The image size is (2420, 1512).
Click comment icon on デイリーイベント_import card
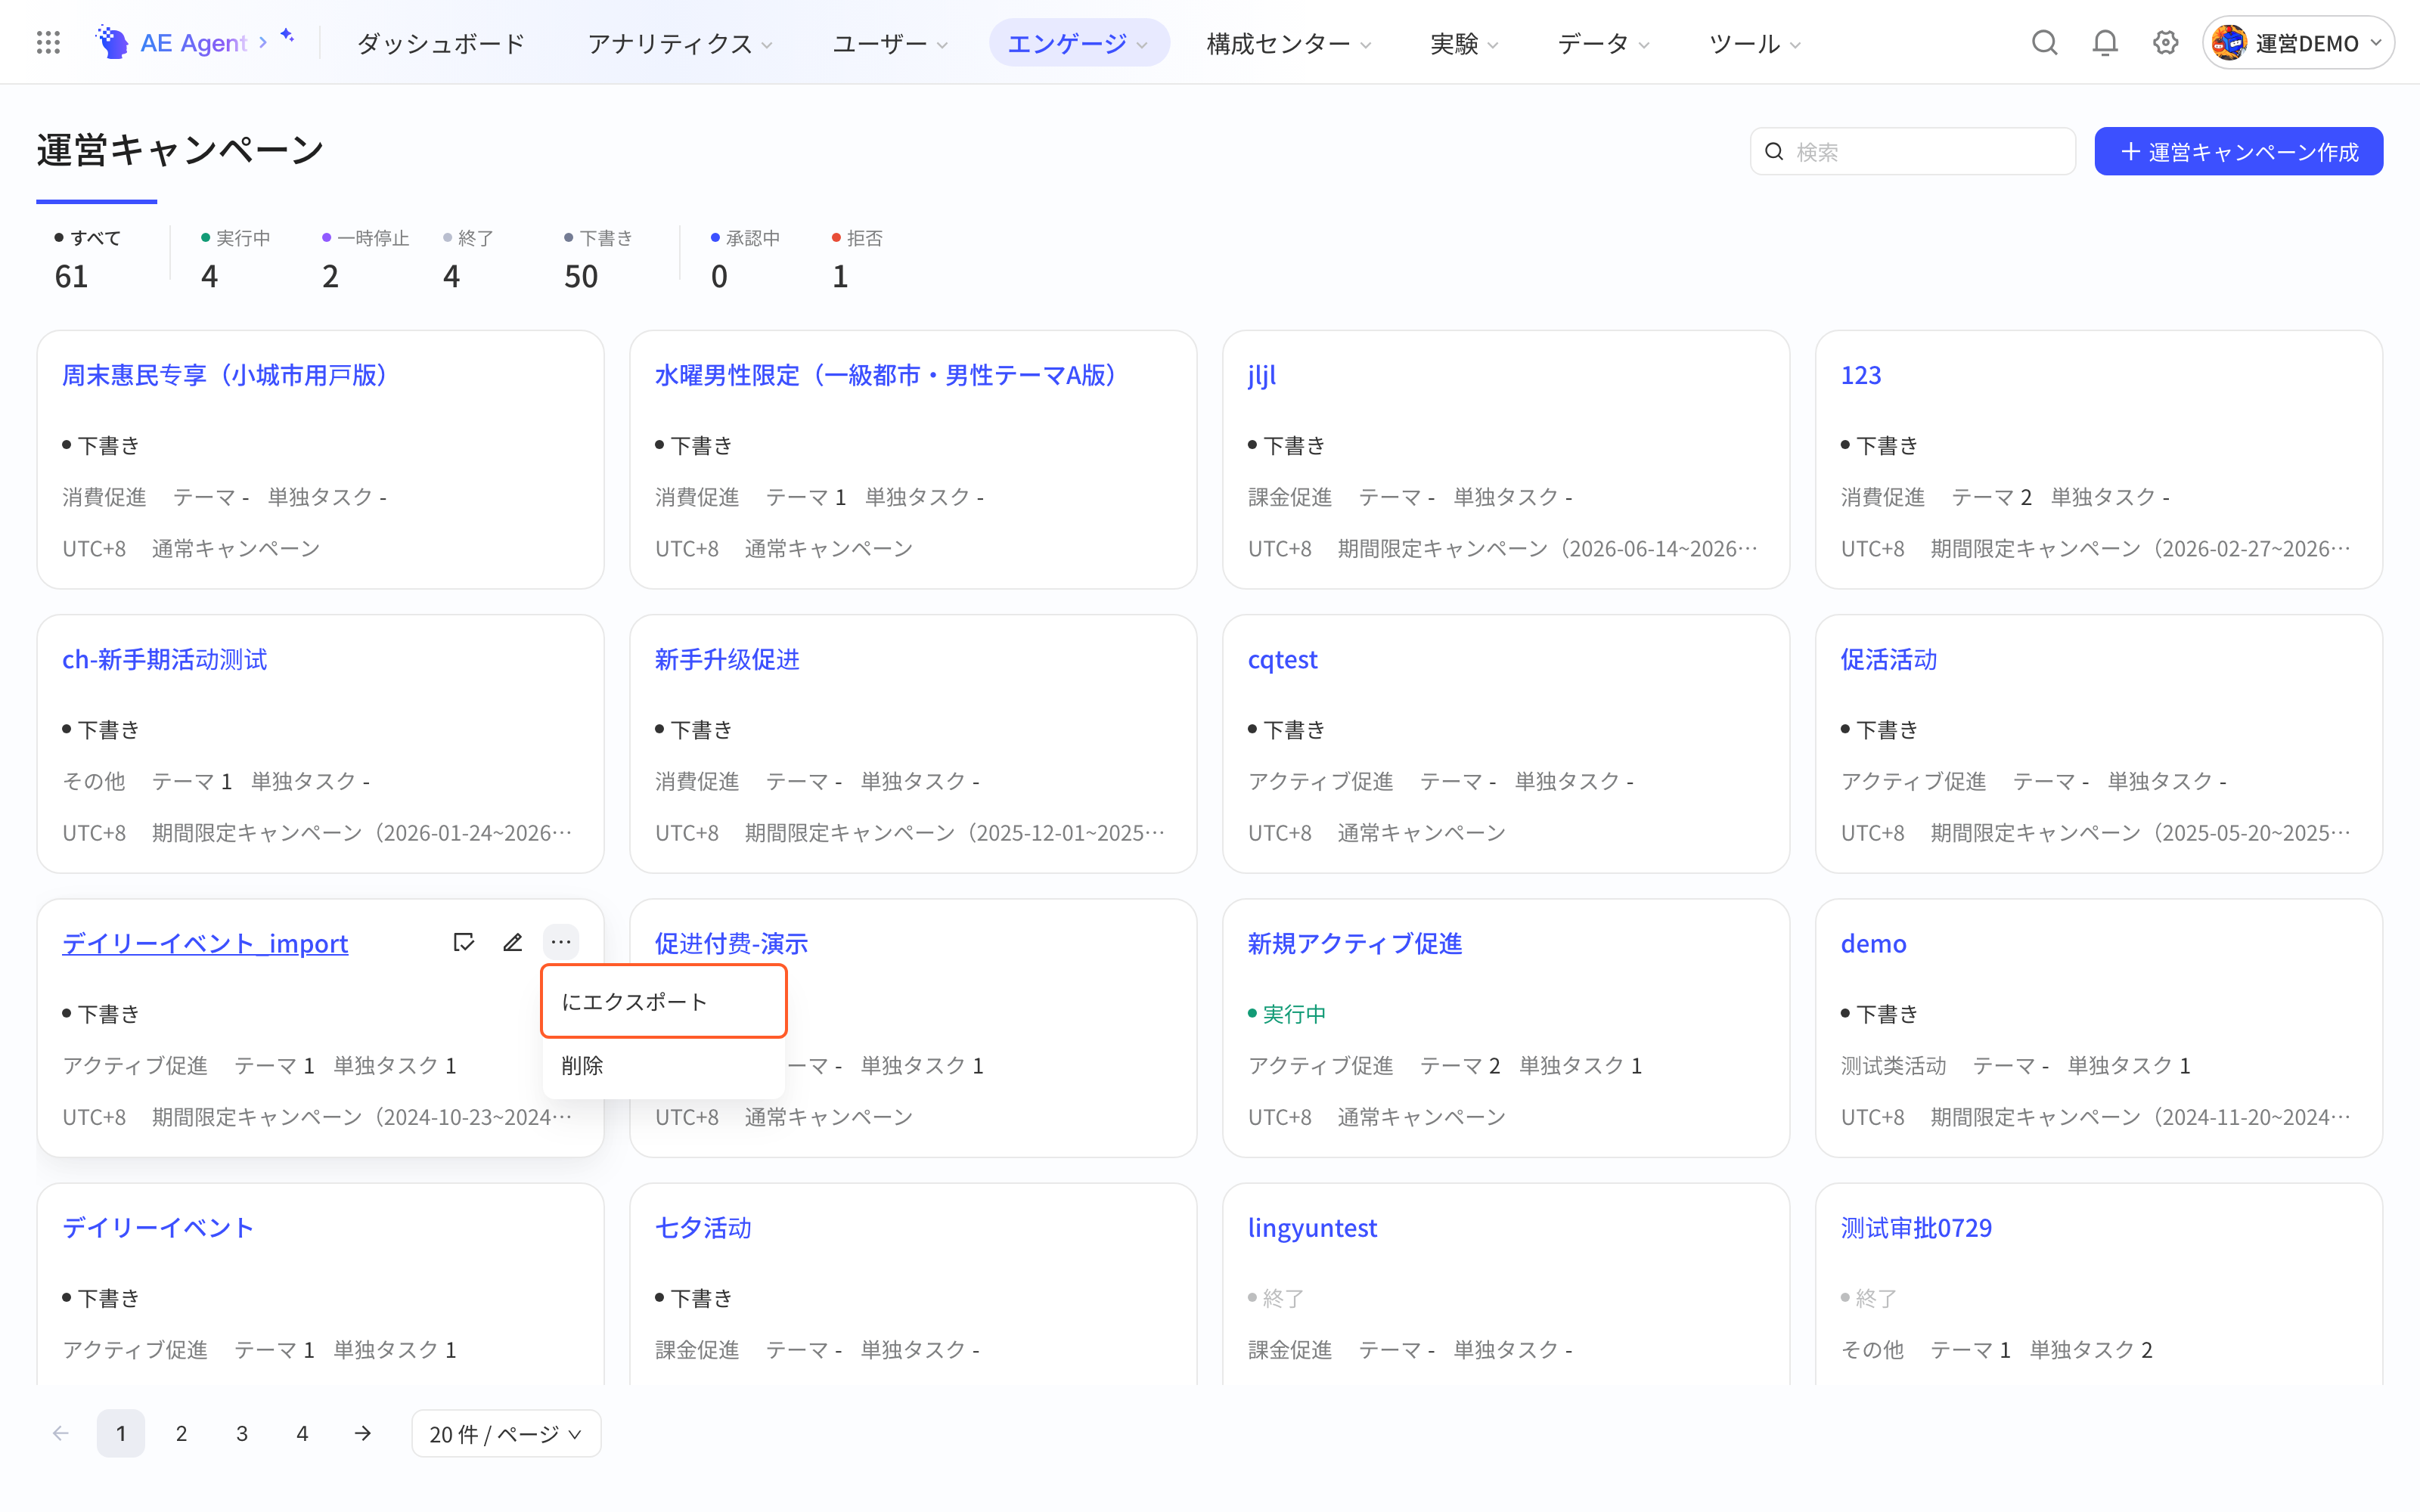[x=463, y=942]
